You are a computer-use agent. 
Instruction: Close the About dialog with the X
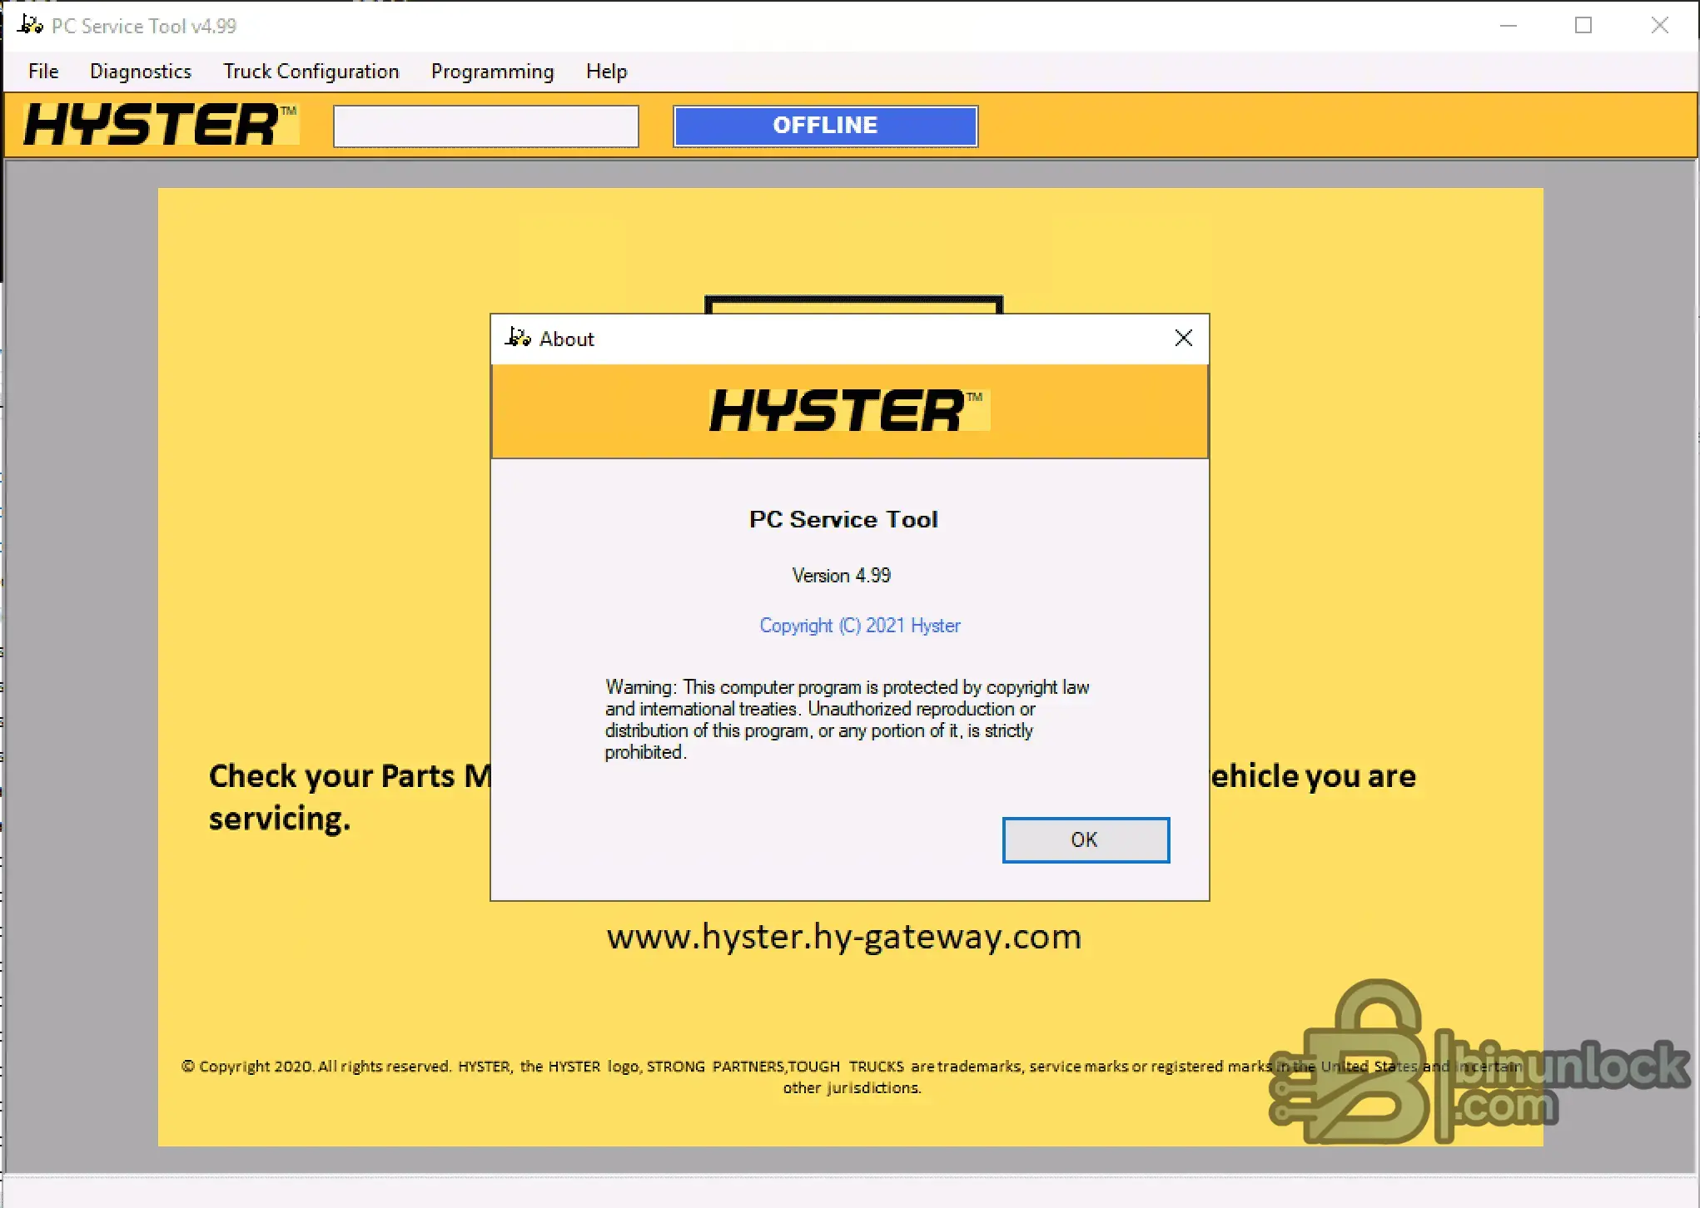pos(1183,339)
